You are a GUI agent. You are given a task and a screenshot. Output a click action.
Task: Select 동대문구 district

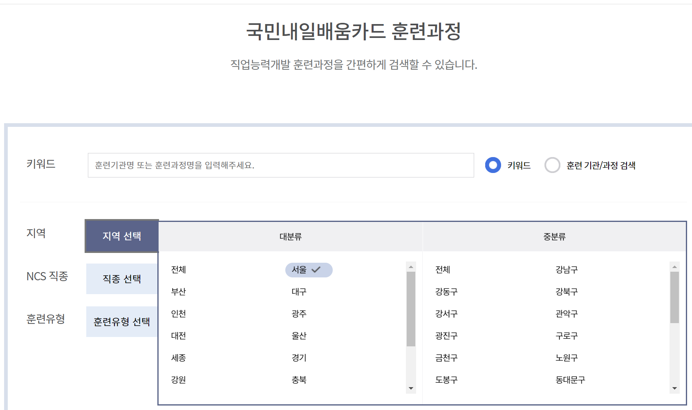(x=570, y=380)
